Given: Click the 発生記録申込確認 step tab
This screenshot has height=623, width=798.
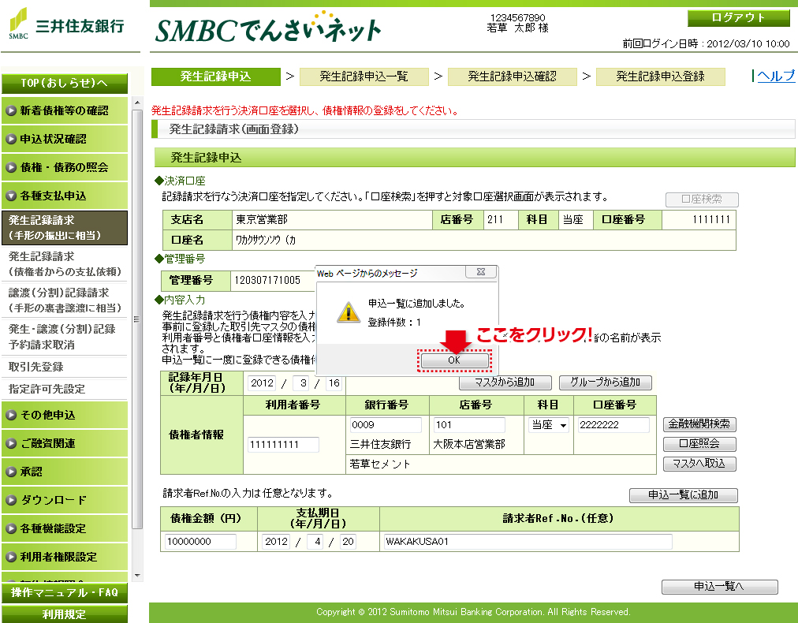Looking at the screenshot, I should [512, 76].
